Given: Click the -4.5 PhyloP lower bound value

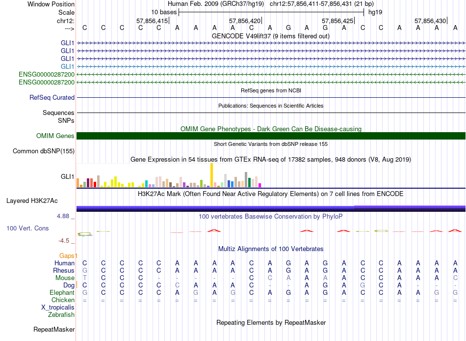Looking at the screenshot, I should point(64,241).
